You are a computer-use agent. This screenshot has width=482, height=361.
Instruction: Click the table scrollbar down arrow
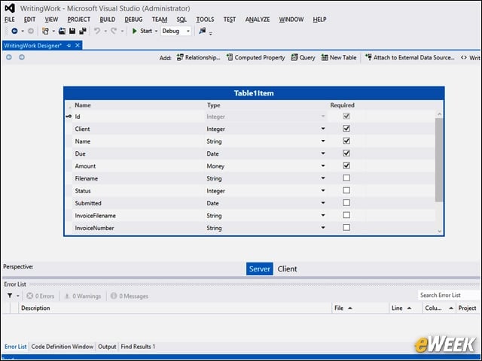(x=439, y=231)
